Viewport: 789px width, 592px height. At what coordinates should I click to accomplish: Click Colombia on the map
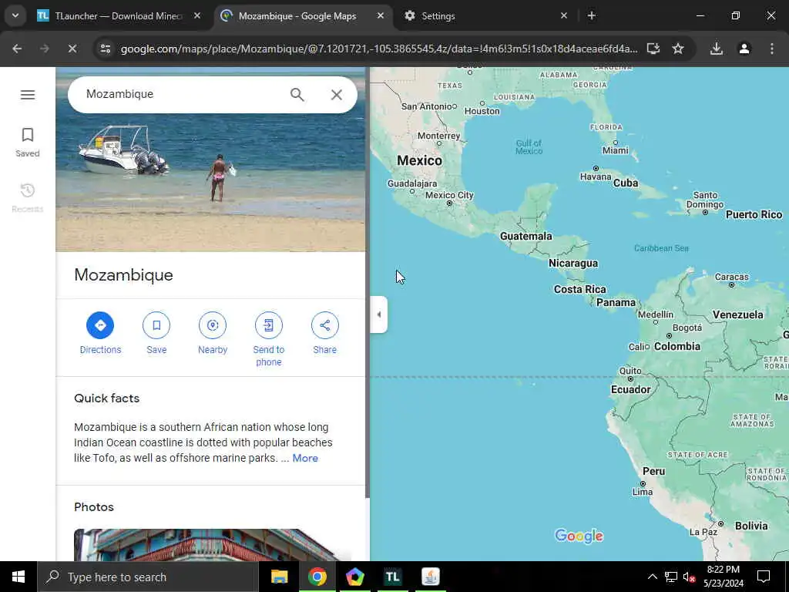click(677, 346)
